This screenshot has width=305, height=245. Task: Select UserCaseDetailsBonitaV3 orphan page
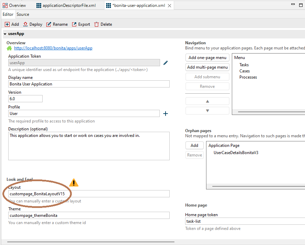[236, 152]
